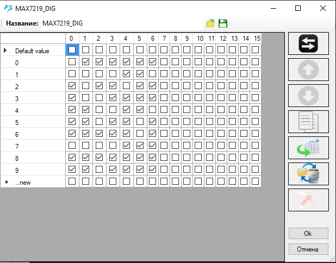Toggle Default value checkbox in column 0
This screenshot has height=263, width=336.
tap(72, 50)
